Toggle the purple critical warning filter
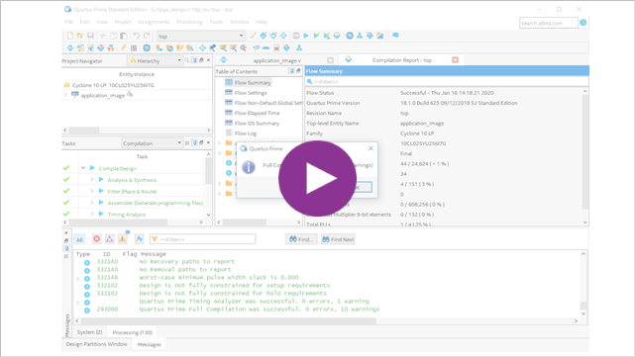This screenshot has height=357, width=635. pyautogui.click(x=109, y=239)
